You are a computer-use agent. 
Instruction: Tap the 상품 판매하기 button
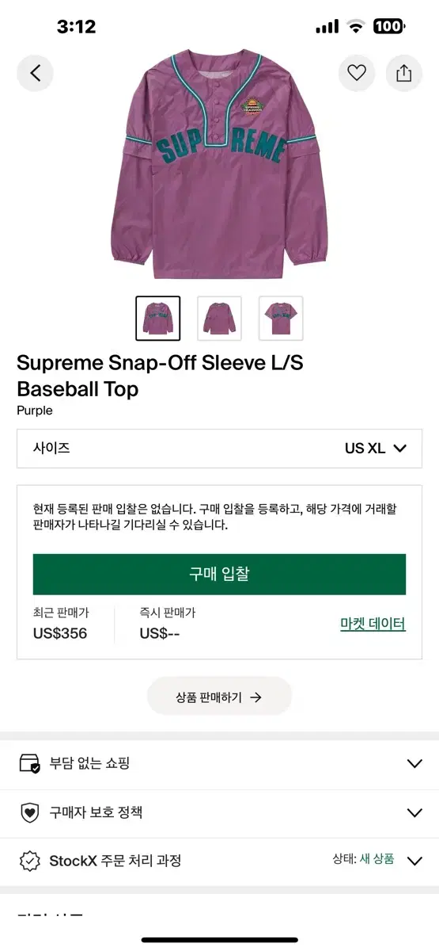coord(219,697)
